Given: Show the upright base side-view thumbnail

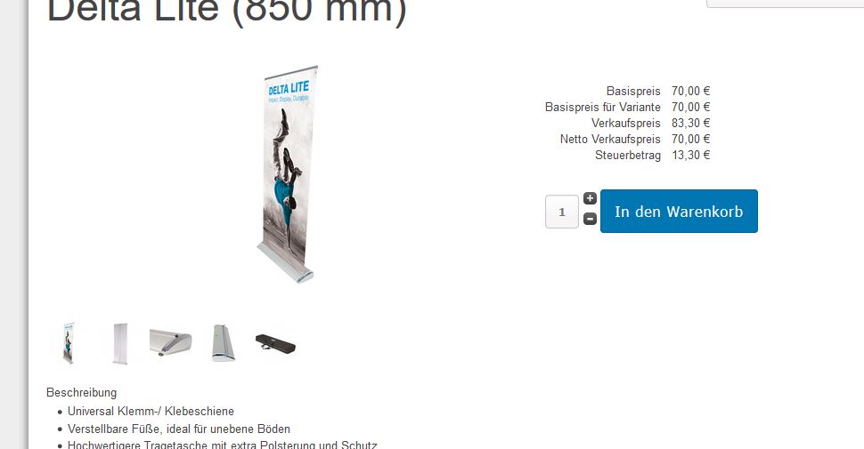Looking at the screenshot, I should pyautogui.click(x=224, y=343).
